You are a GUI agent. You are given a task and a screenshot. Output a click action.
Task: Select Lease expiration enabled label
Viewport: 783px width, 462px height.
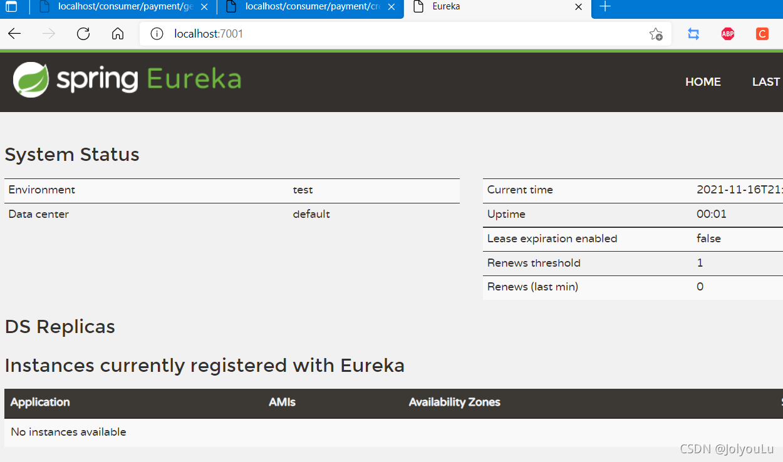pos(552,239)
